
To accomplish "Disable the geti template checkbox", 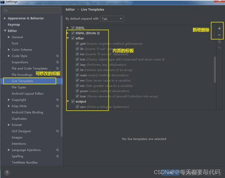I will 77,43.
